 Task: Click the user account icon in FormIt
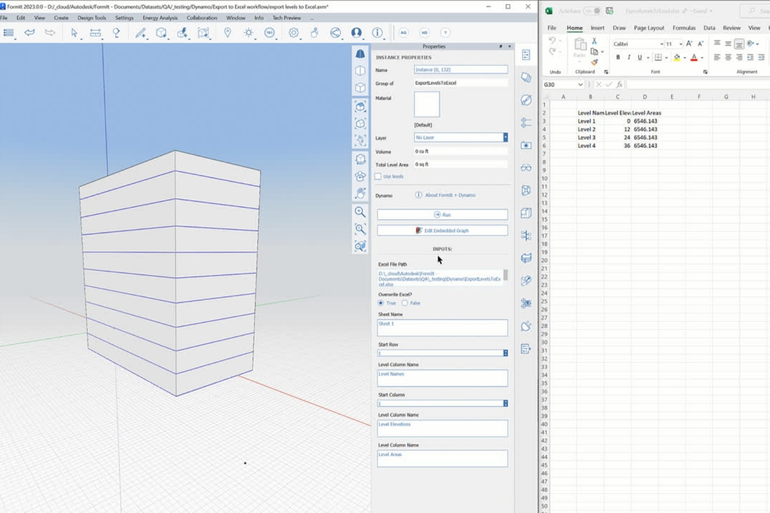click(x=356, y=33)
